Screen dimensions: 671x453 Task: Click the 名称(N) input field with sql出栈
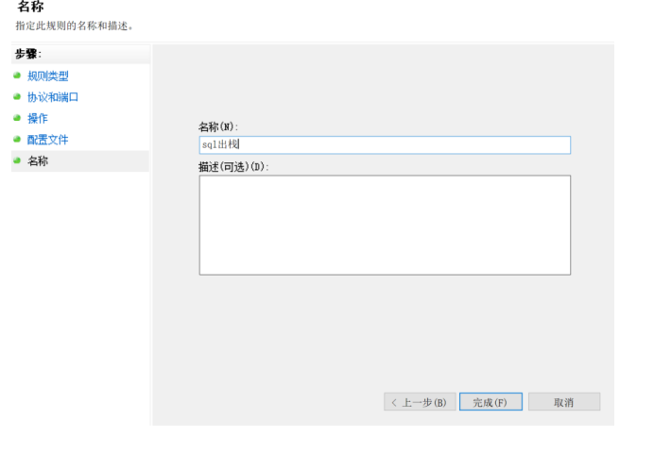click(385, 145)
